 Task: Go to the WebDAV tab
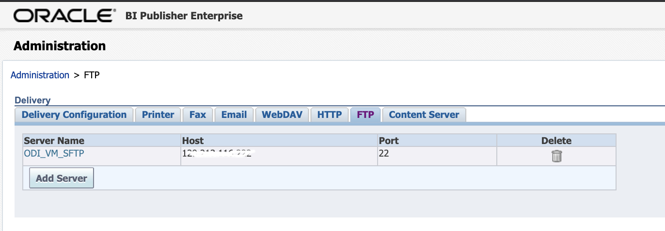pyautogui.click(x=282, y=115)
